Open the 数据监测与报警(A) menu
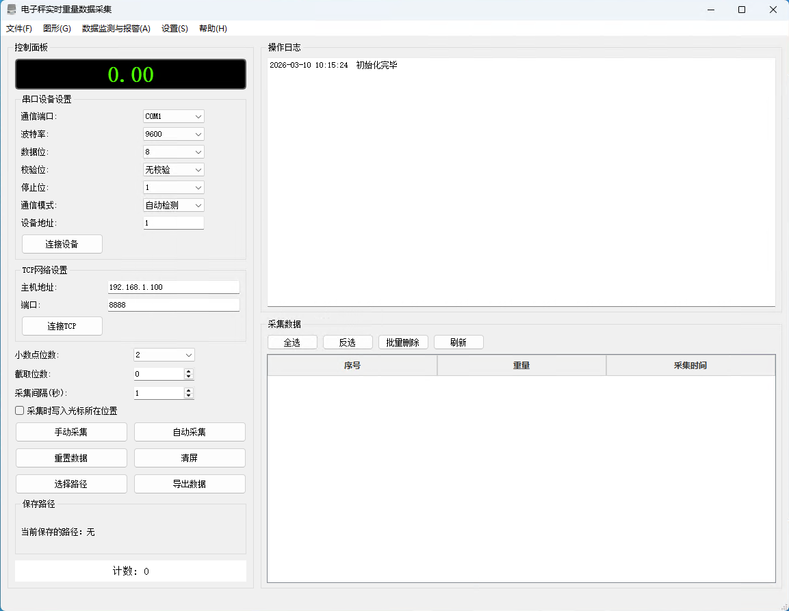This screenshot has width=789, height=611. point(116,29)
